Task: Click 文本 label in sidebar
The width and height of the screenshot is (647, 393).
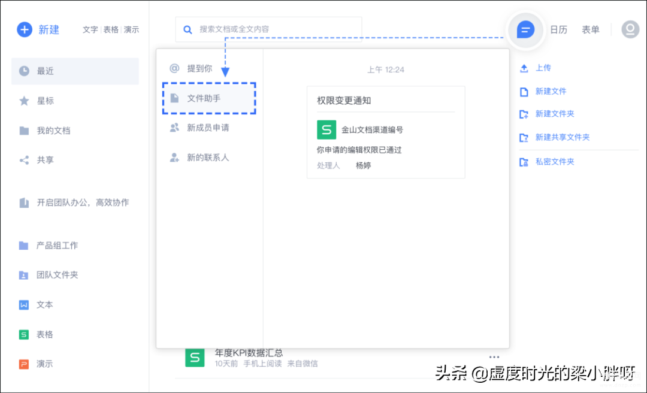Action: 44,305
